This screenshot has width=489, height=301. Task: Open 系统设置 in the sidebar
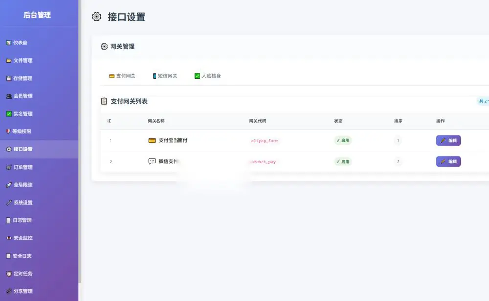(x=39, y=202)
